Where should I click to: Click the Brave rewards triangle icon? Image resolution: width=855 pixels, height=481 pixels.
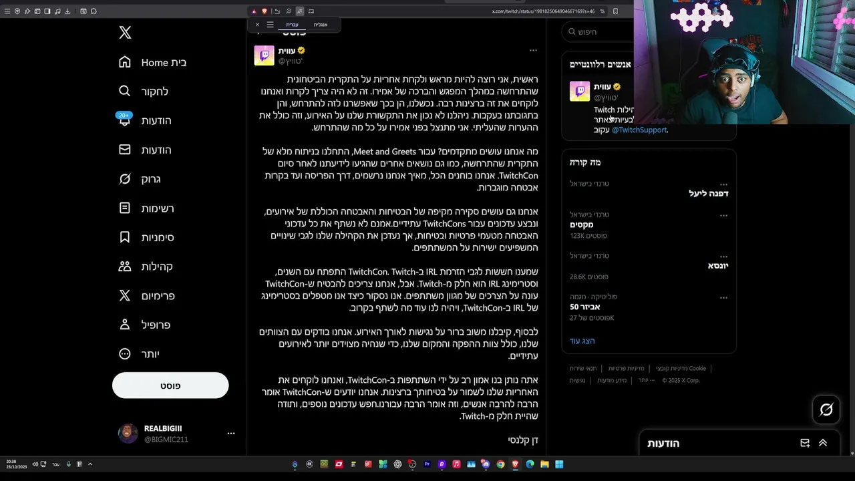[x=254, y=11]
